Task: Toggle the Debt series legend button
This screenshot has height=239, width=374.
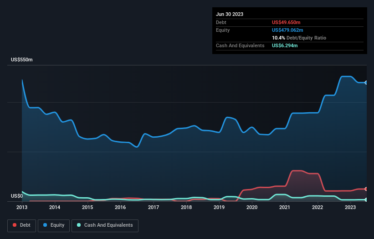Action: pos(22,225)
